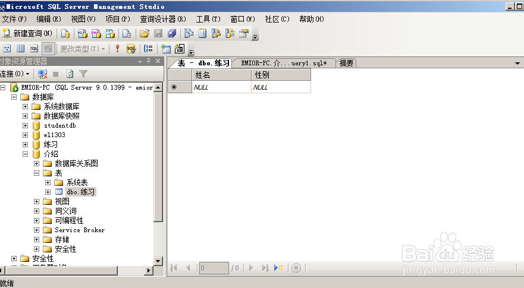Pin the Object Explorer panel
Image resolution: width=524 pixels, height=288 pixels.
149,61
